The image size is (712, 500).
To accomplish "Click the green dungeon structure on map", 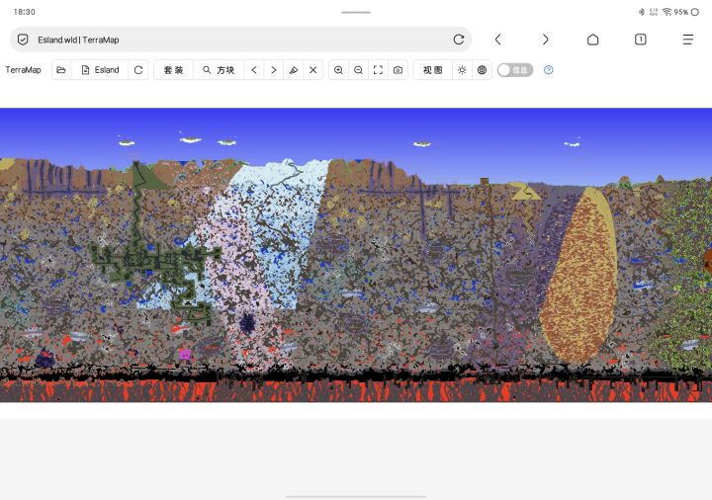I will (x=154, y=263).
